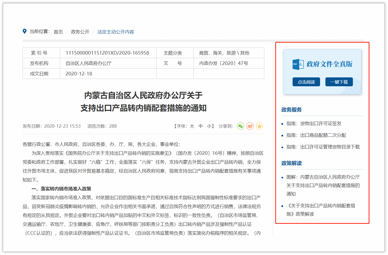Viewport: 388px width, 255px height.
Task: Open 政务公开 breadcrumb link
Action: [x=80, y=32]
